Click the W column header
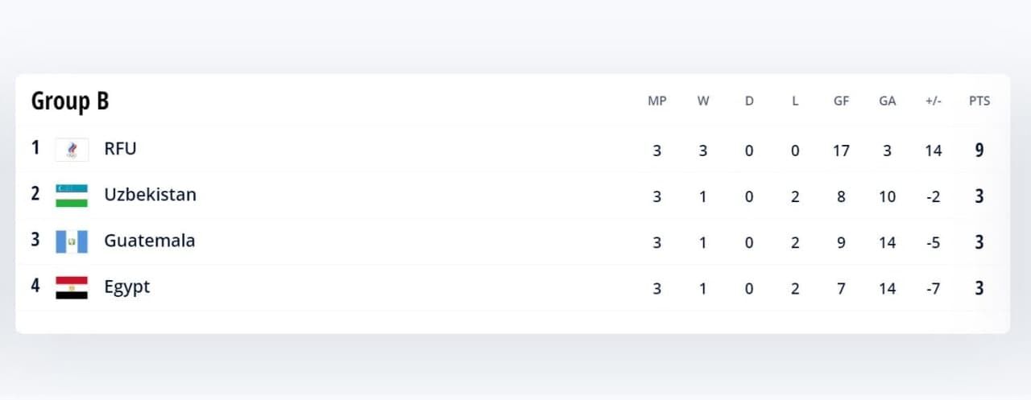Image resolution: width=1031 pixels, height=400 pixels. pos(703,101)
